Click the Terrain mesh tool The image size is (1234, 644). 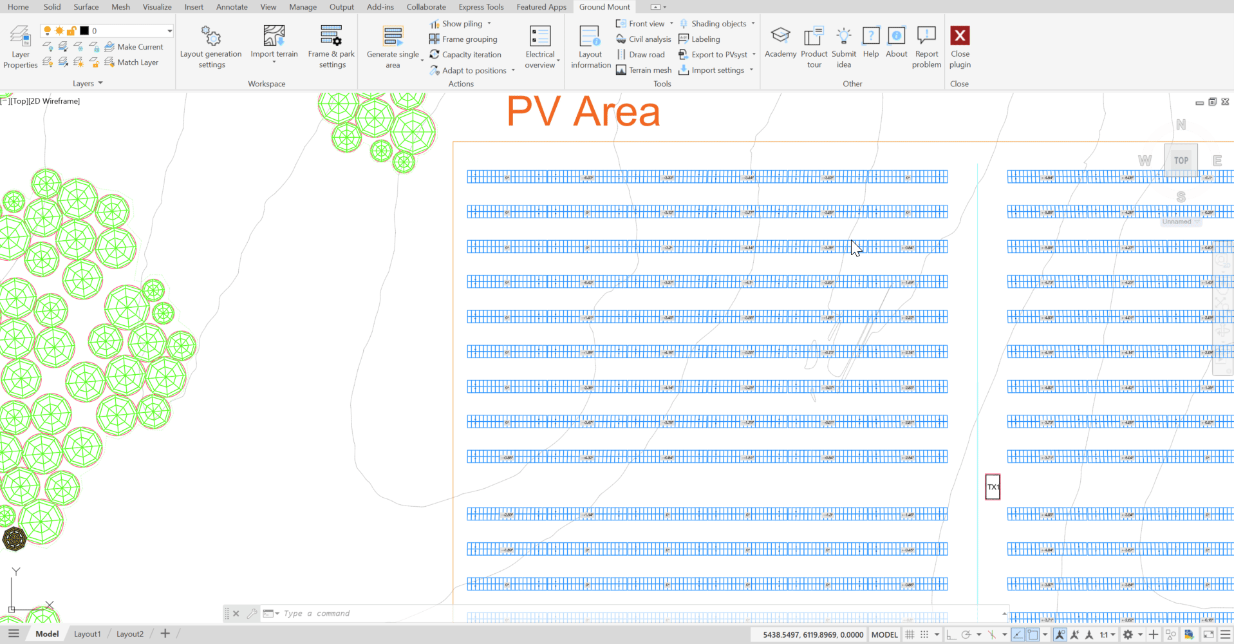point(643,70)
